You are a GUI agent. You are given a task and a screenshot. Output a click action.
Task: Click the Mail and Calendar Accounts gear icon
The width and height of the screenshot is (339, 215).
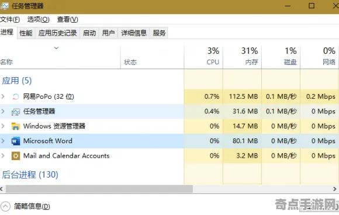tap(16, 156)
